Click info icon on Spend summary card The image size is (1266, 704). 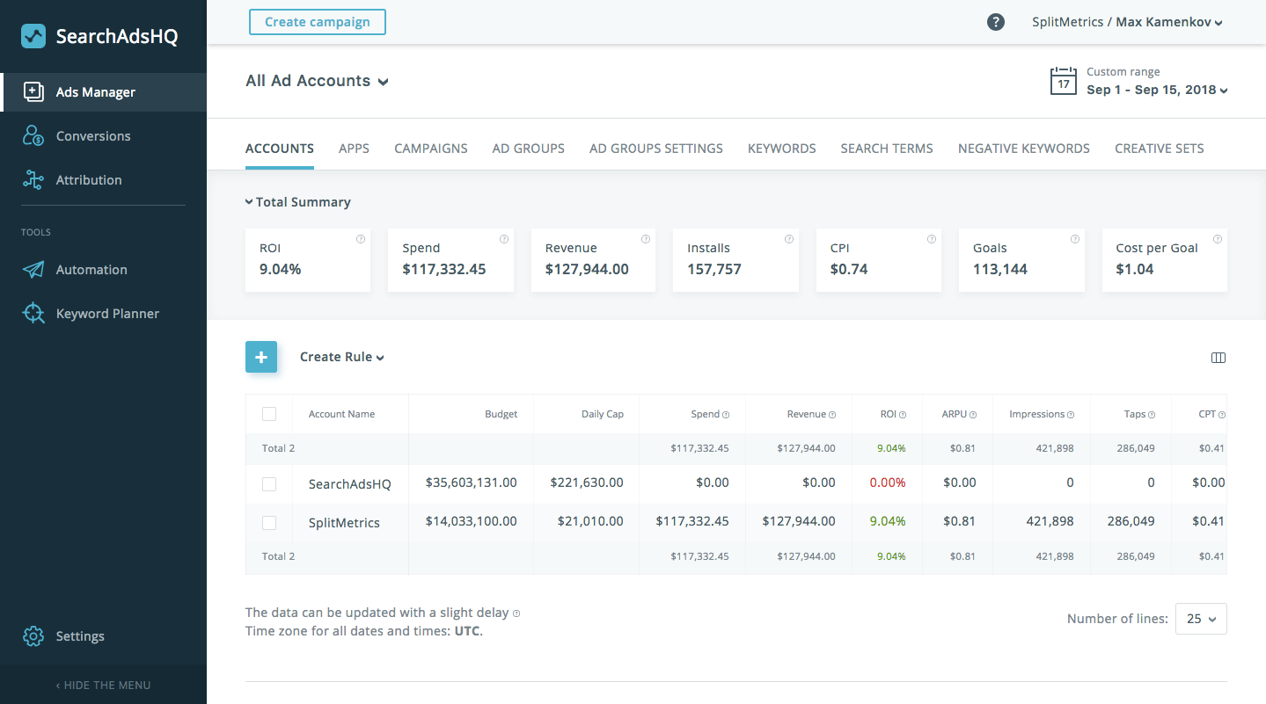click(x=504, y=239)
